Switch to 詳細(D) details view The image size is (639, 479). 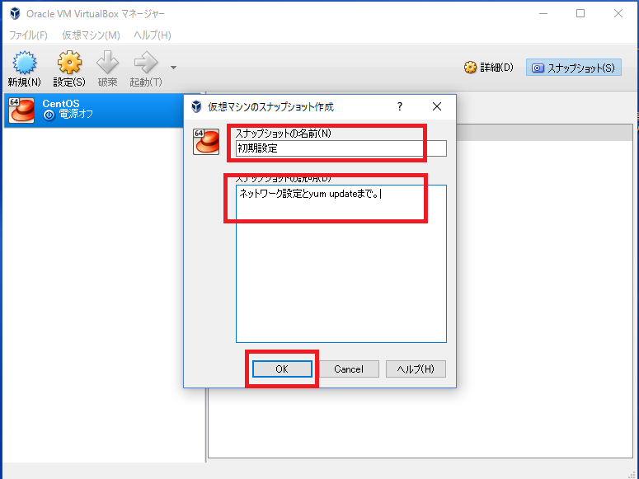pos(488,68)
